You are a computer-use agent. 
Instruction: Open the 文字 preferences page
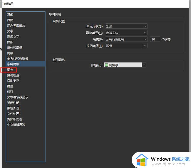click(26, 31)
